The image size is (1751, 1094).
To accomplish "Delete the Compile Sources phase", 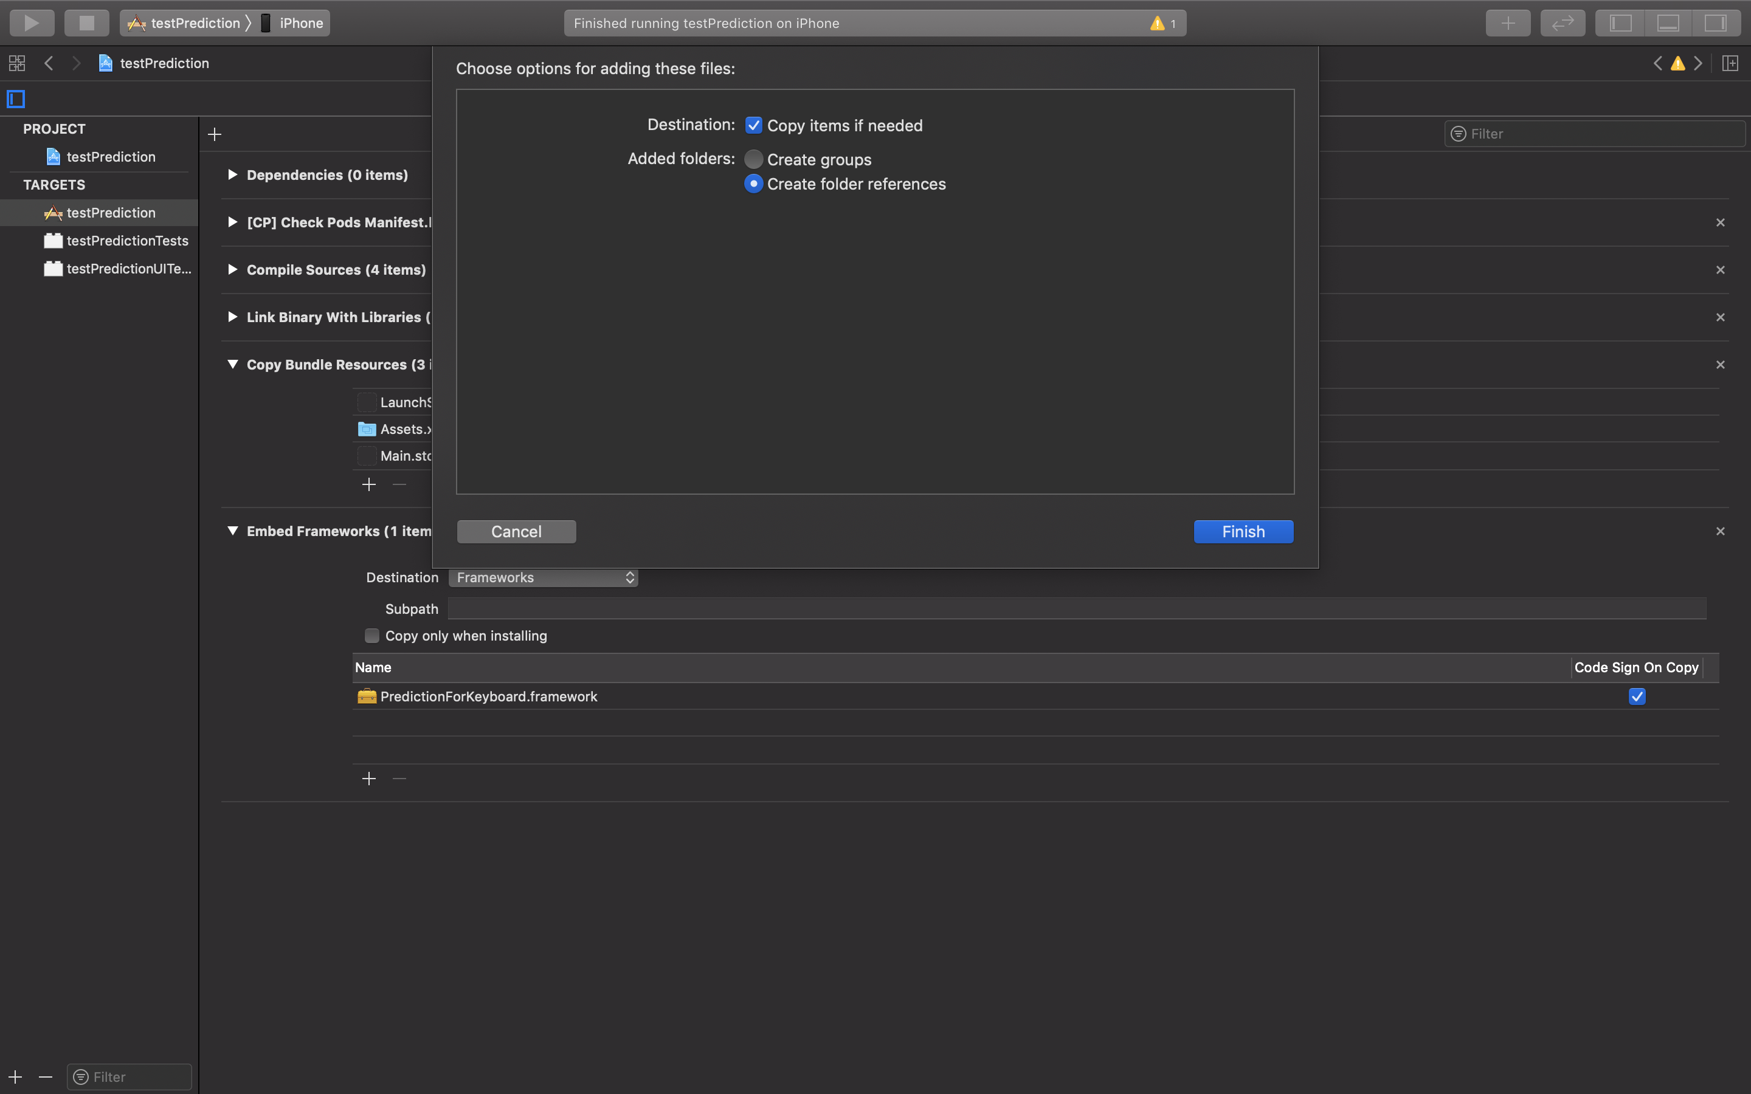I will tap(1721, 270).
